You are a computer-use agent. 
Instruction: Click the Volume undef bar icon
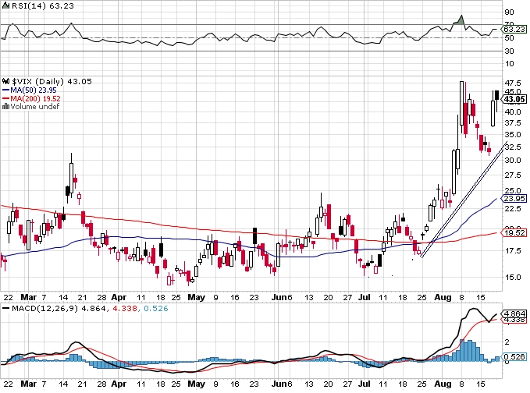[x=5, y=106]
